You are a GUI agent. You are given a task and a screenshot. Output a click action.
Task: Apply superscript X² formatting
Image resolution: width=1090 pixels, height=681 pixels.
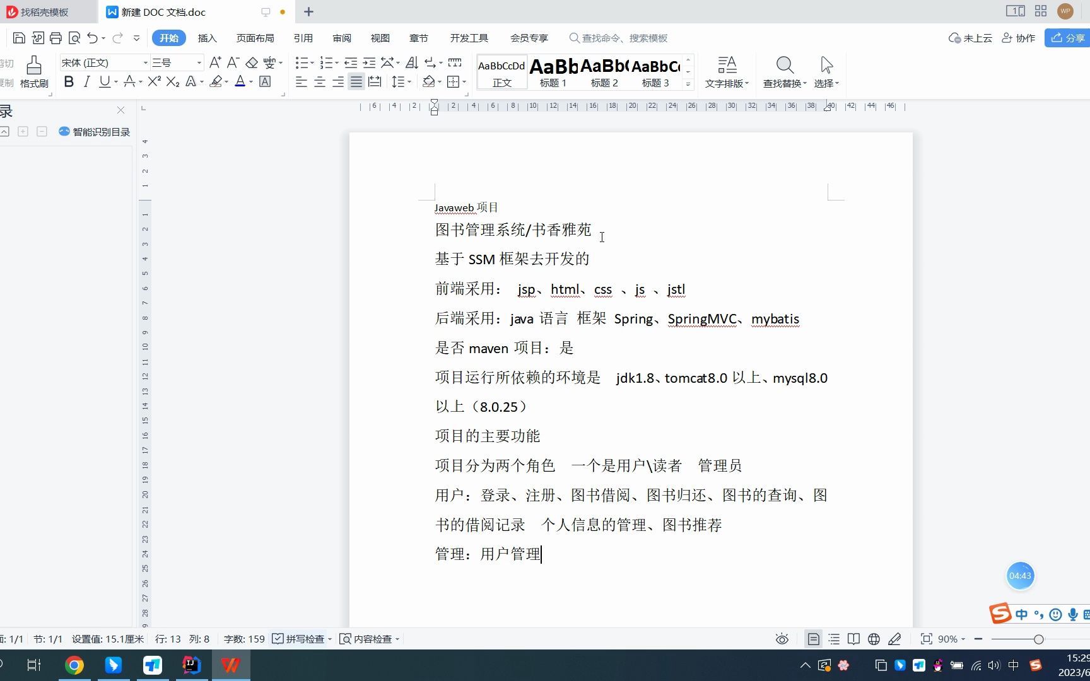[155, 81]
